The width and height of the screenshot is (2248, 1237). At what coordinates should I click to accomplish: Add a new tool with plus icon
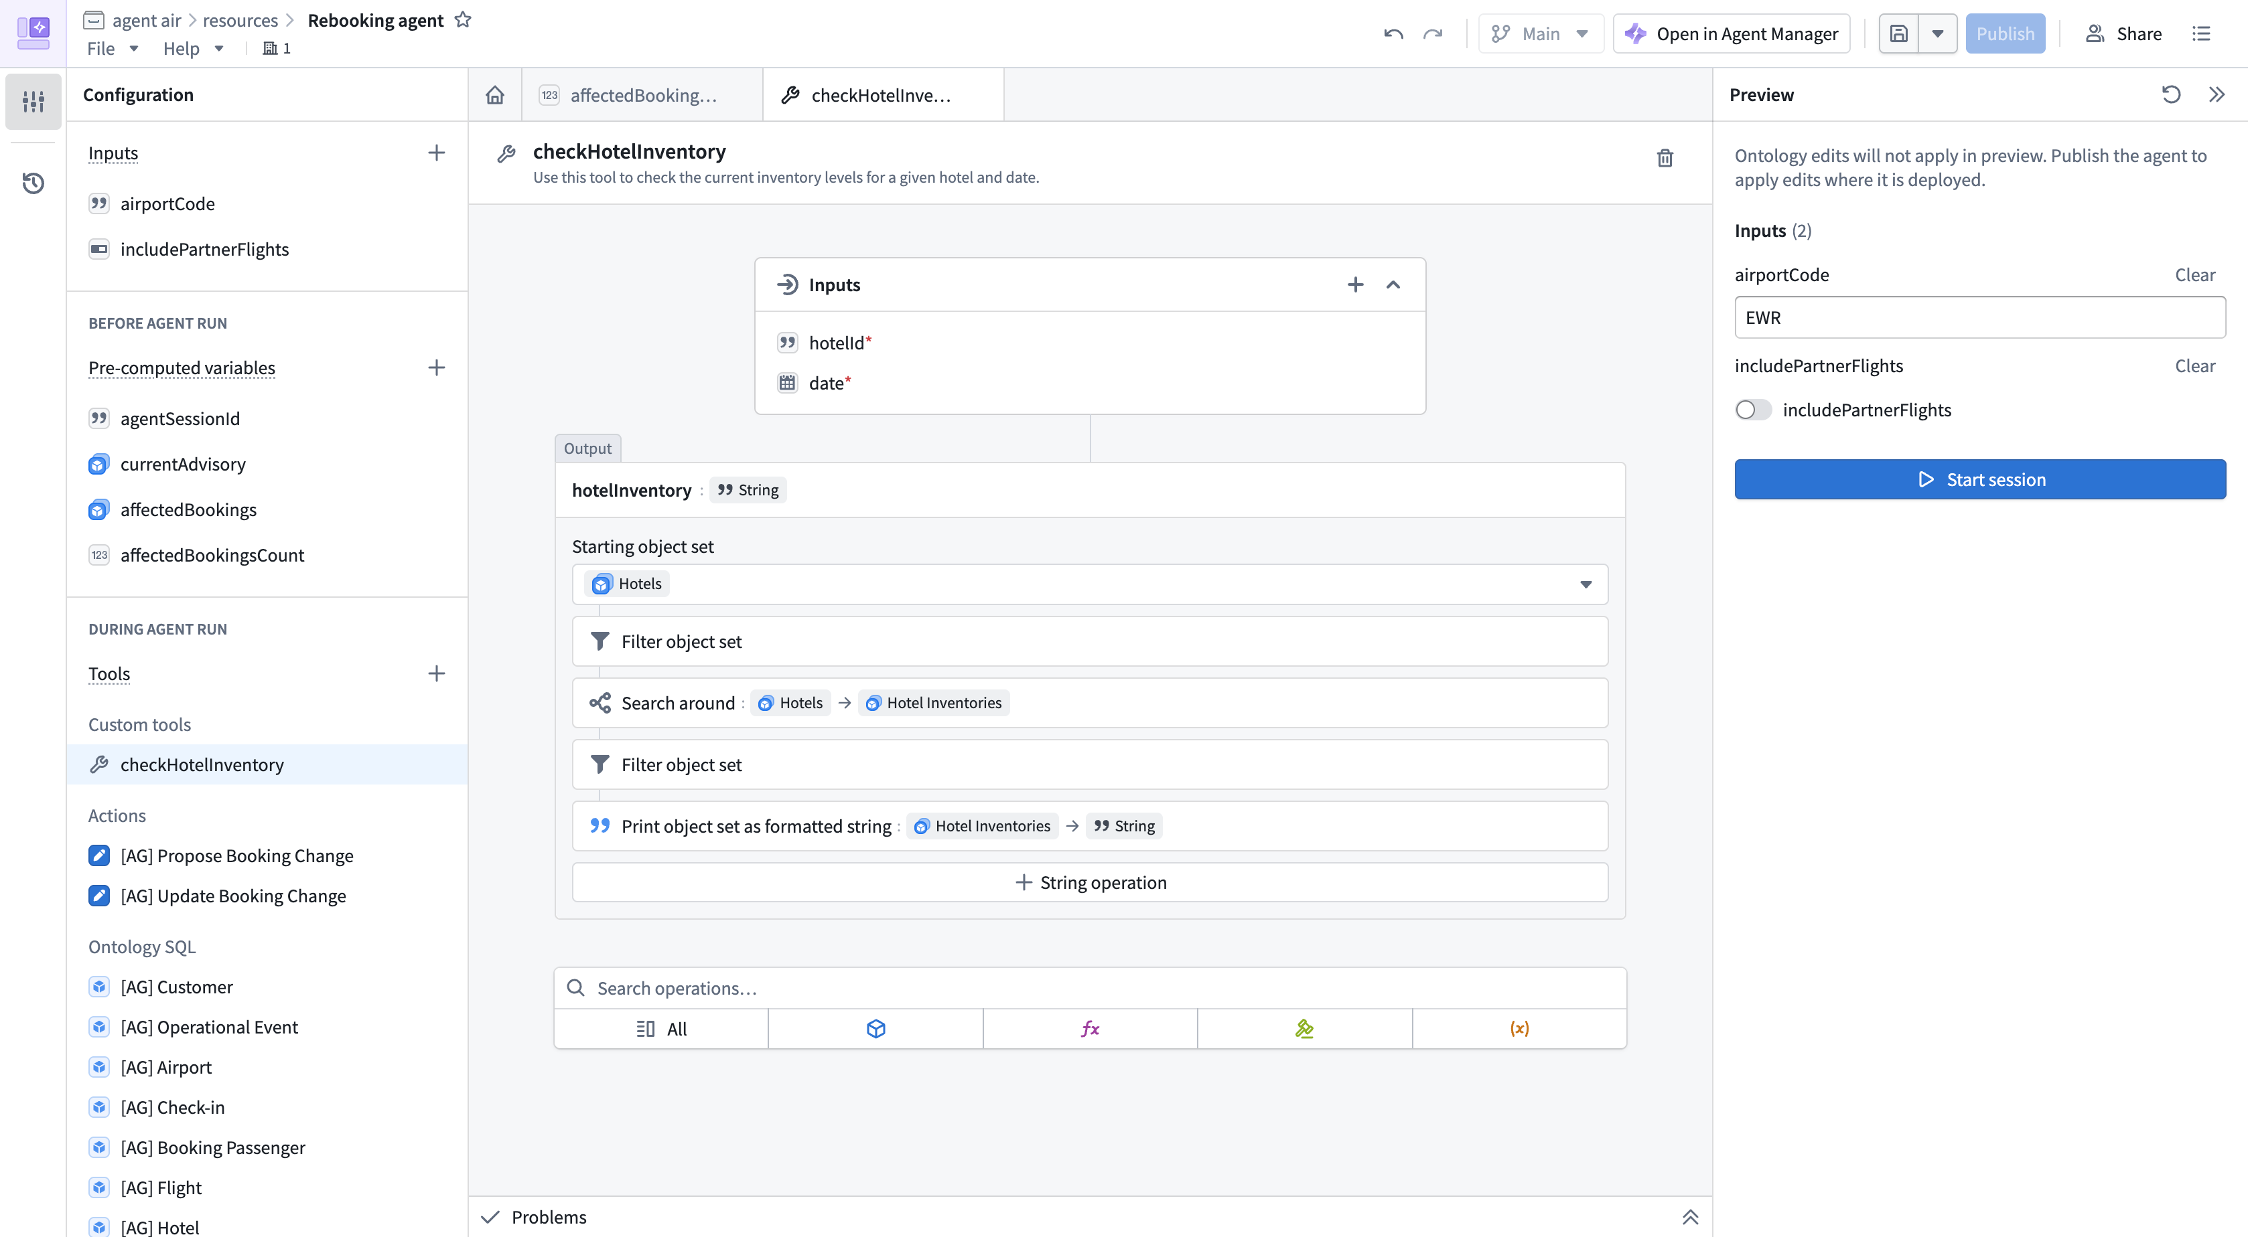click(436, 673)
